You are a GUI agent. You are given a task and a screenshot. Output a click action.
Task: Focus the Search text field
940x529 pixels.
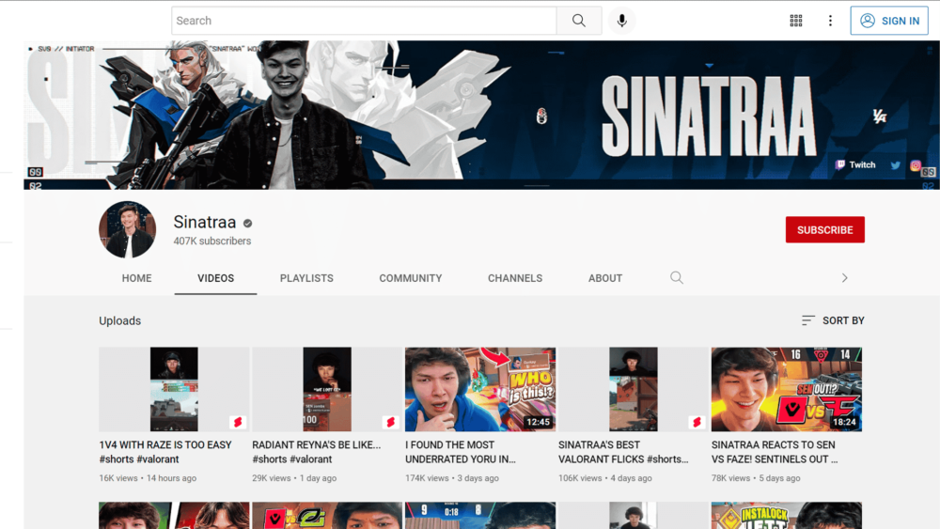click(364, 21)
